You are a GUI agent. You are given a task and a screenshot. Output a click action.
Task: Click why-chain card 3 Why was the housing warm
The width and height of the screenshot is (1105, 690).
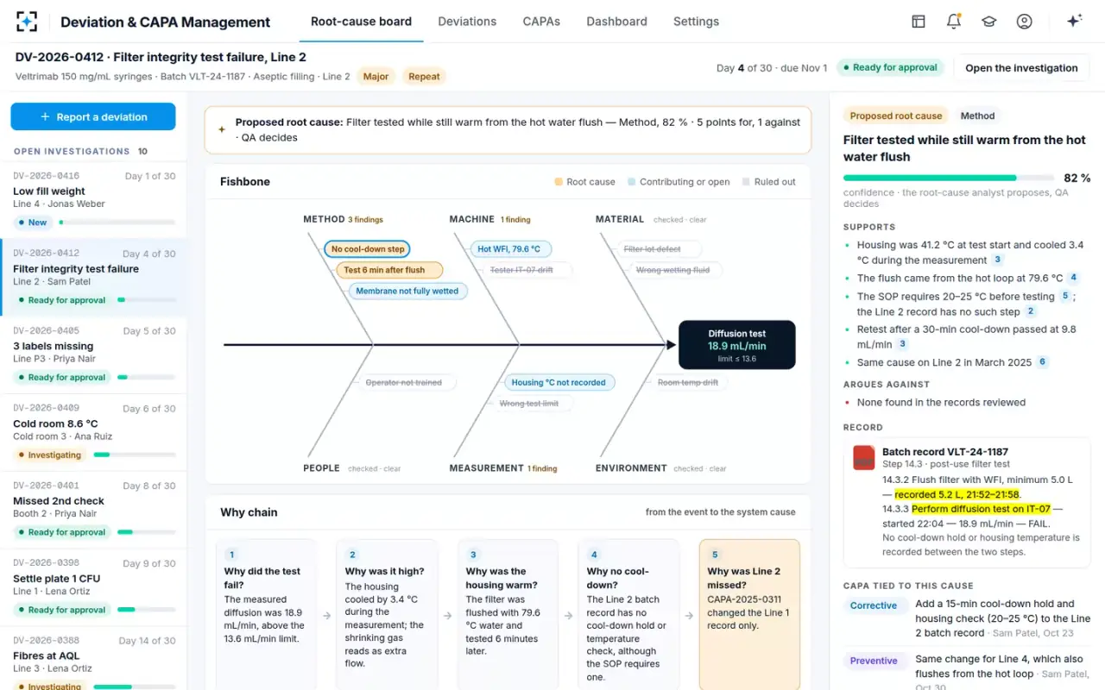pos(508,614)
